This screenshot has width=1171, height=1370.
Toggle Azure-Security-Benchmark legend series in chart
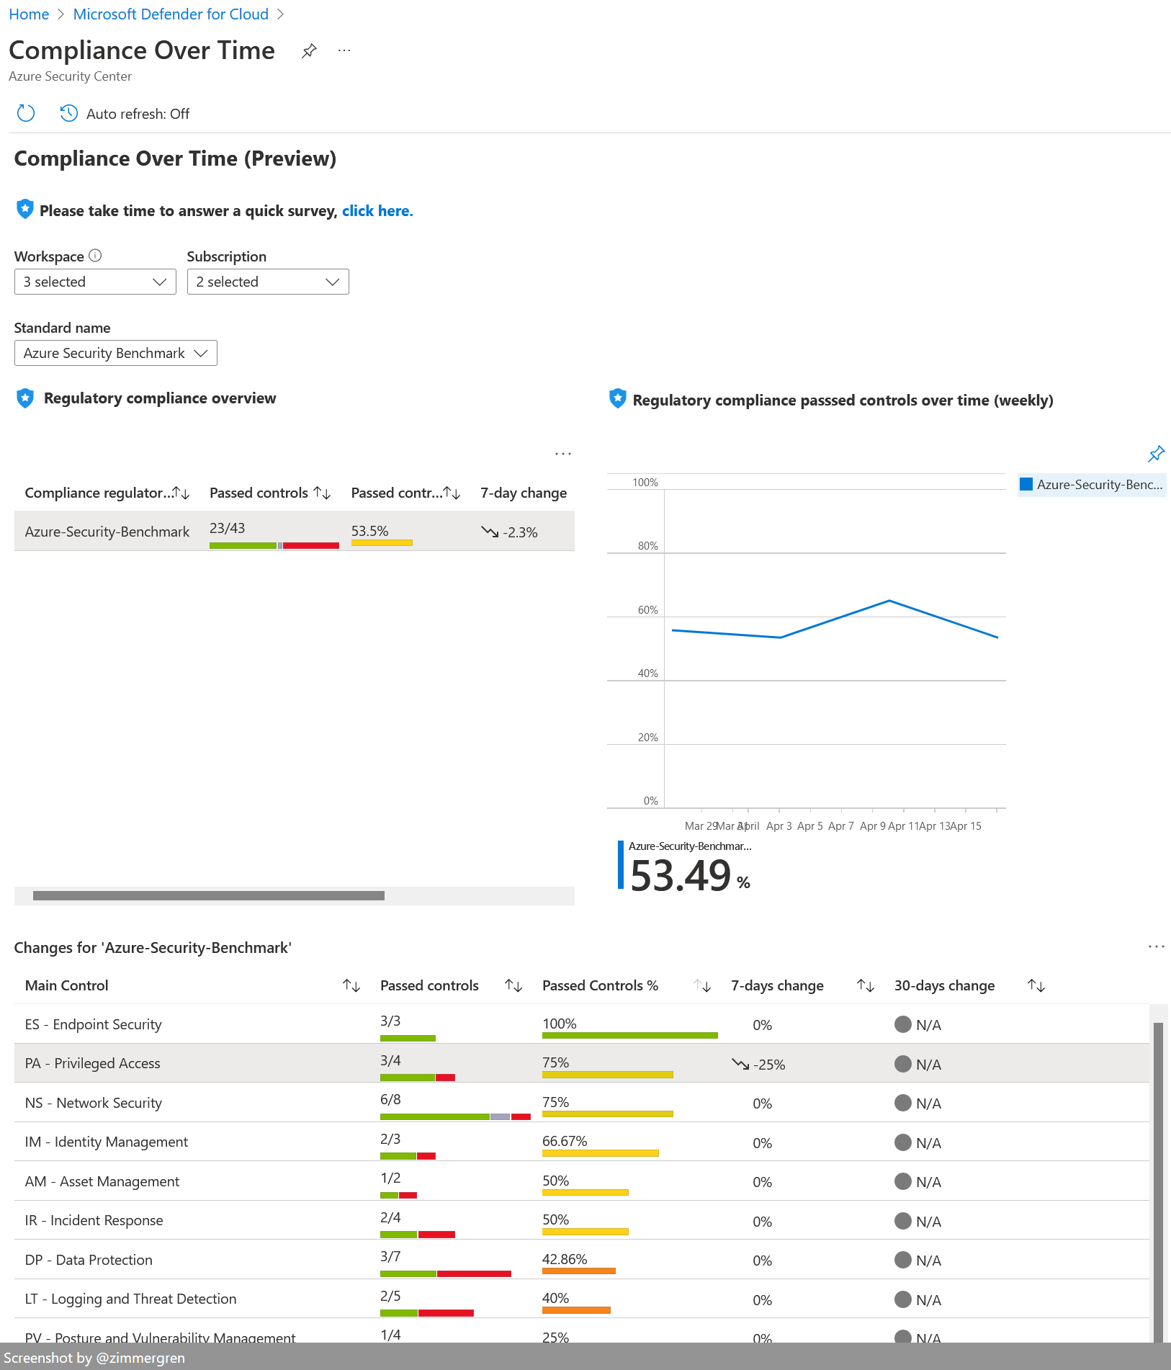point(1091,485)
